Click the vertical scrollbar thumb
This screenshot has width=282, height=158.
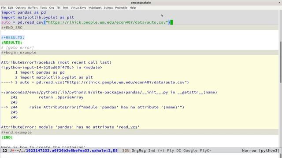281,62
